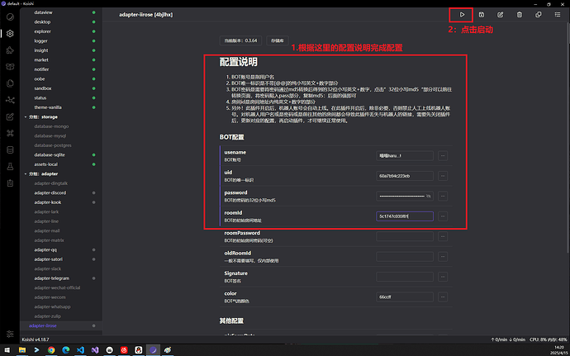Open the sandbox edit icon in activity bar

[x=10, y=116]
